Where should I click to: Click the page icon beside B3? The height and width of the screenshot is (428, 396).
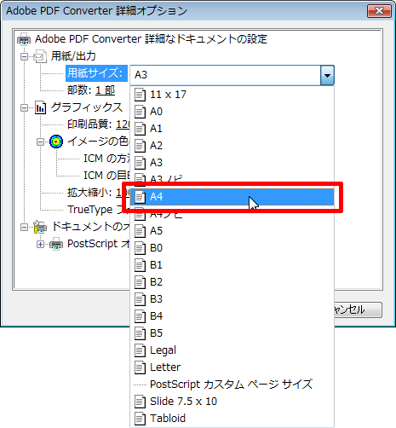[140, 299]
